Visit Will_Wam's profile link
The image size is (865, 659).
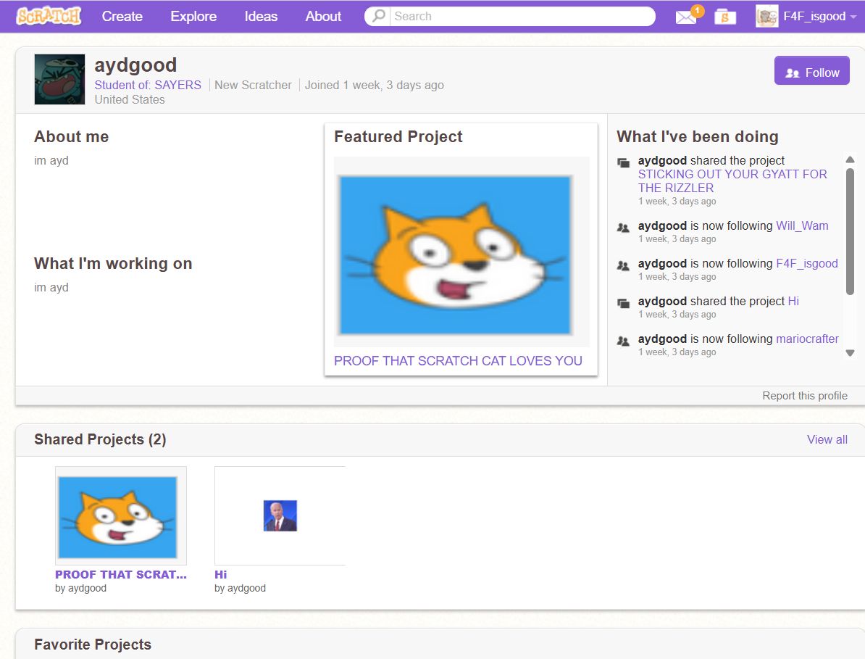(802, 225)
